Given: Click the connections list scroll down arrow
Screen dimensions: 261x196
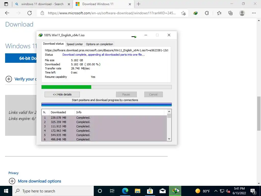Looking at the screenshot, I should 169,139.
